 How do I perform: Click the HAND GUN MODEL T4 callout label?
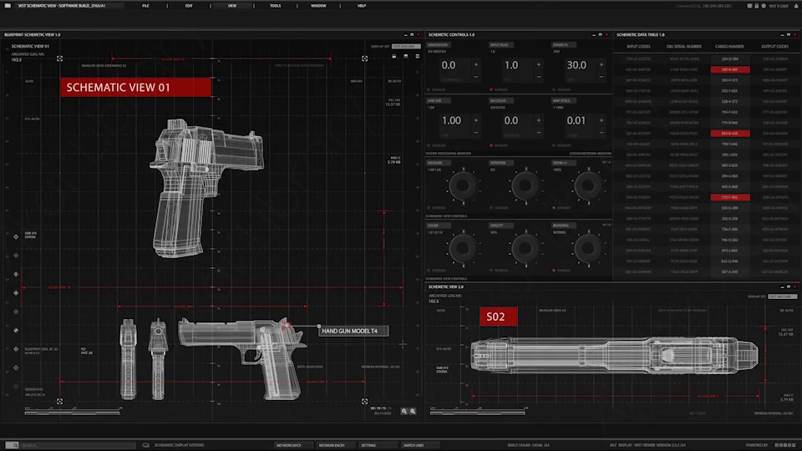tap(353, 331)
